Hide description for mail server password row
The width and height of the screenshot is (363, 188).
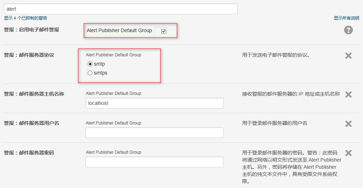(x=348, y=153)
